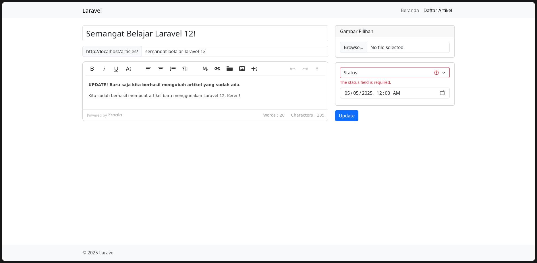Open the file manager folder icon

tap(229, 69)
